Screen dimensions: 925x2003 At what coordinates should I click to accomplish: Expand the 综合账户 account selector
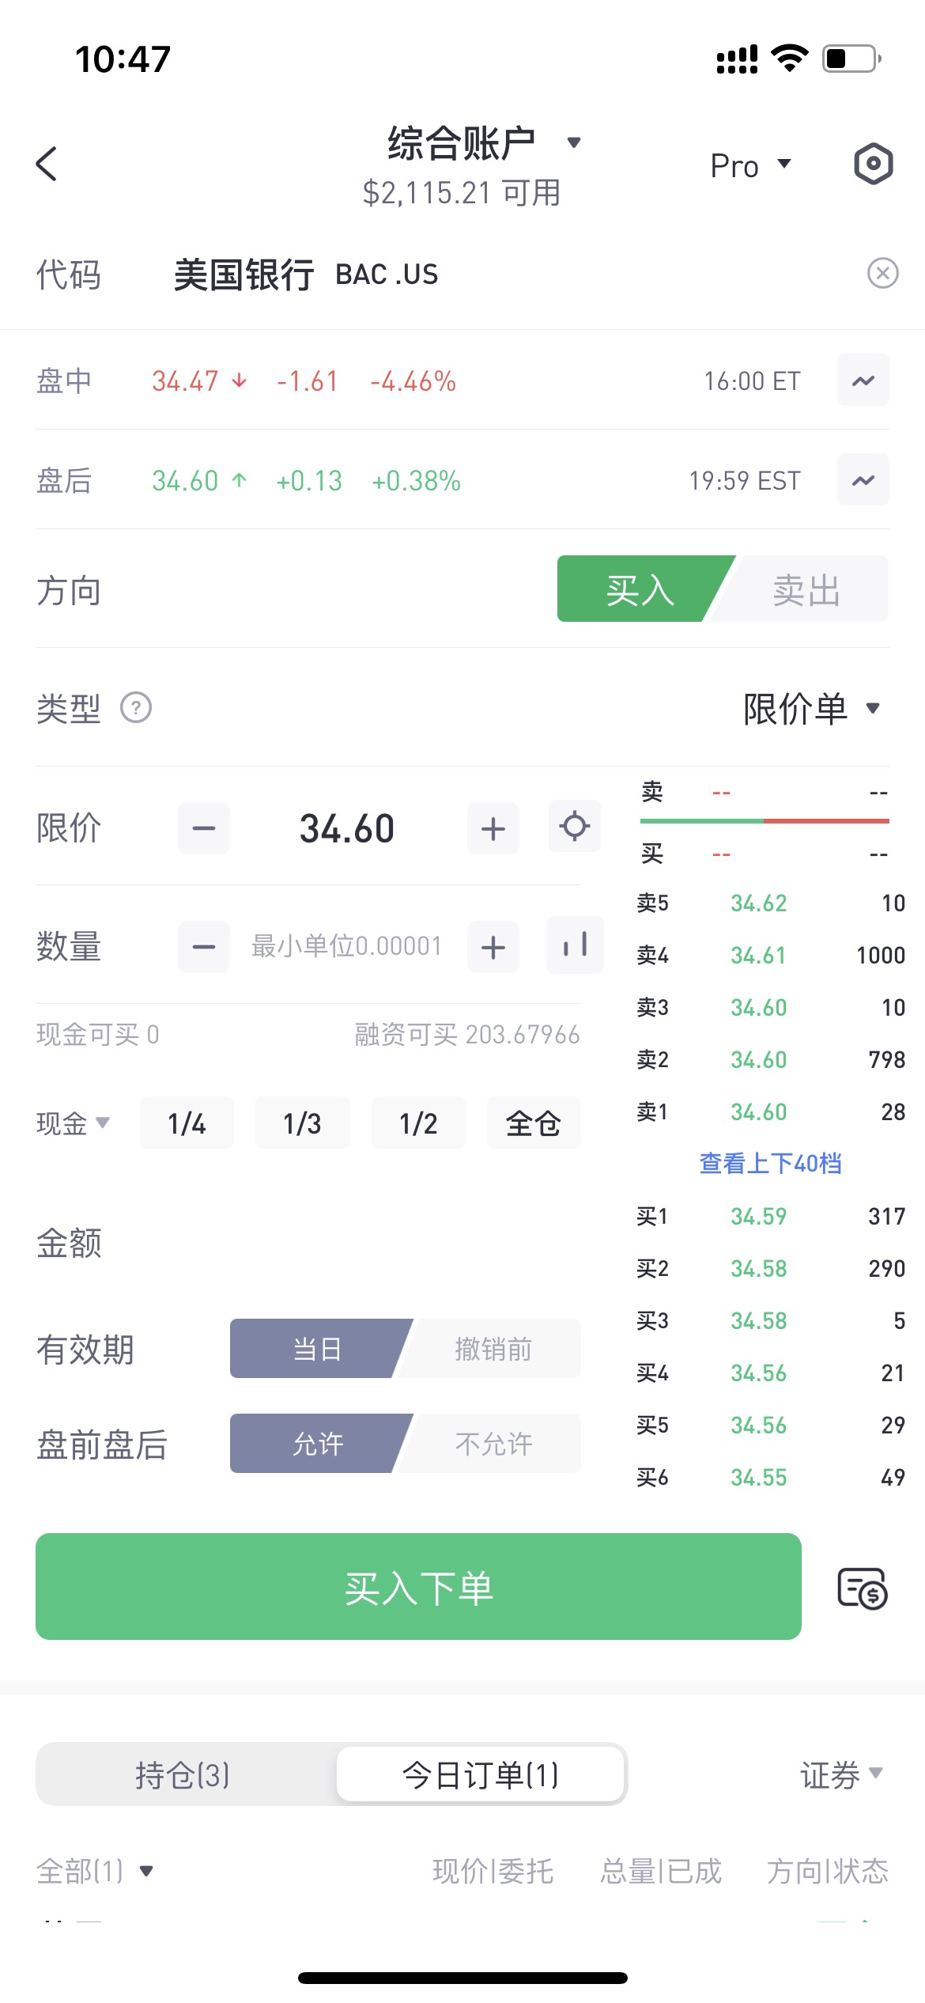point(484,143)
